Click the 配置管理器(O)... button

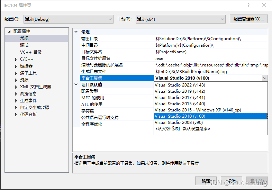coord(248,19)
